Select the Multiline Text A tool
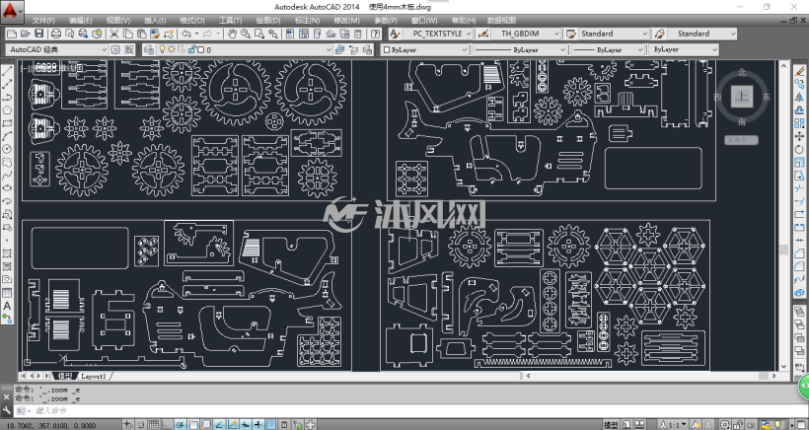The height and width of the screenshot is (430, 809). (7, 306)
